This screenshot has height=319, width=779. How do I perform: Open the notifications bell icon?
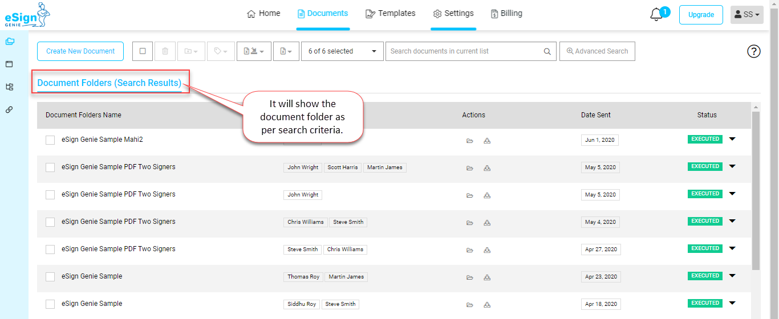coord(656,15)
